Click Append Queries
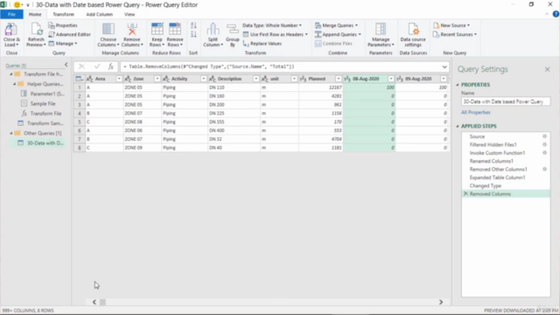This screenshot has width=560, height=315. [x=338, y=34]
